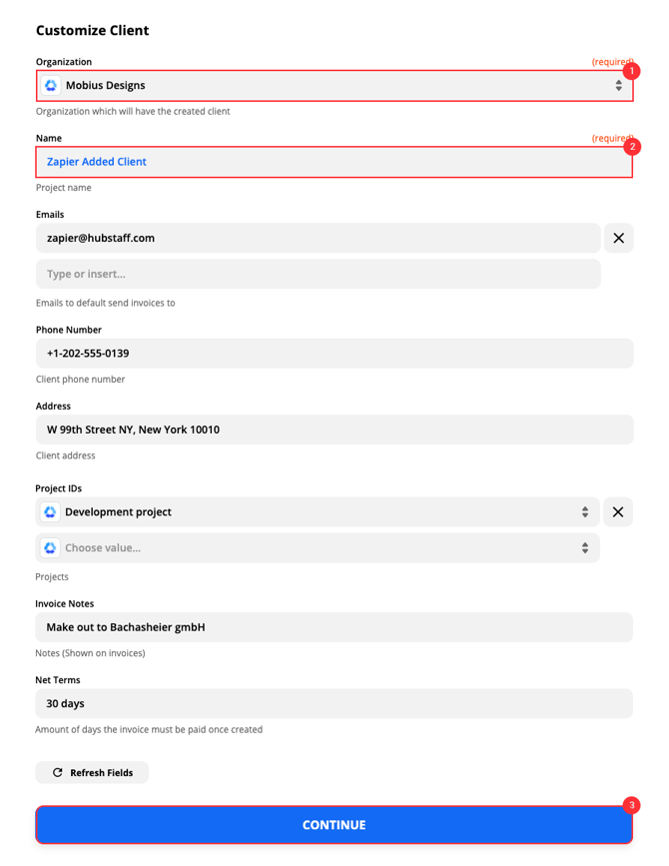Select the Net Terms 30 days field
The height and width of the screenshot is (866, 669).
pyautogui.click(x=334, y=703)
